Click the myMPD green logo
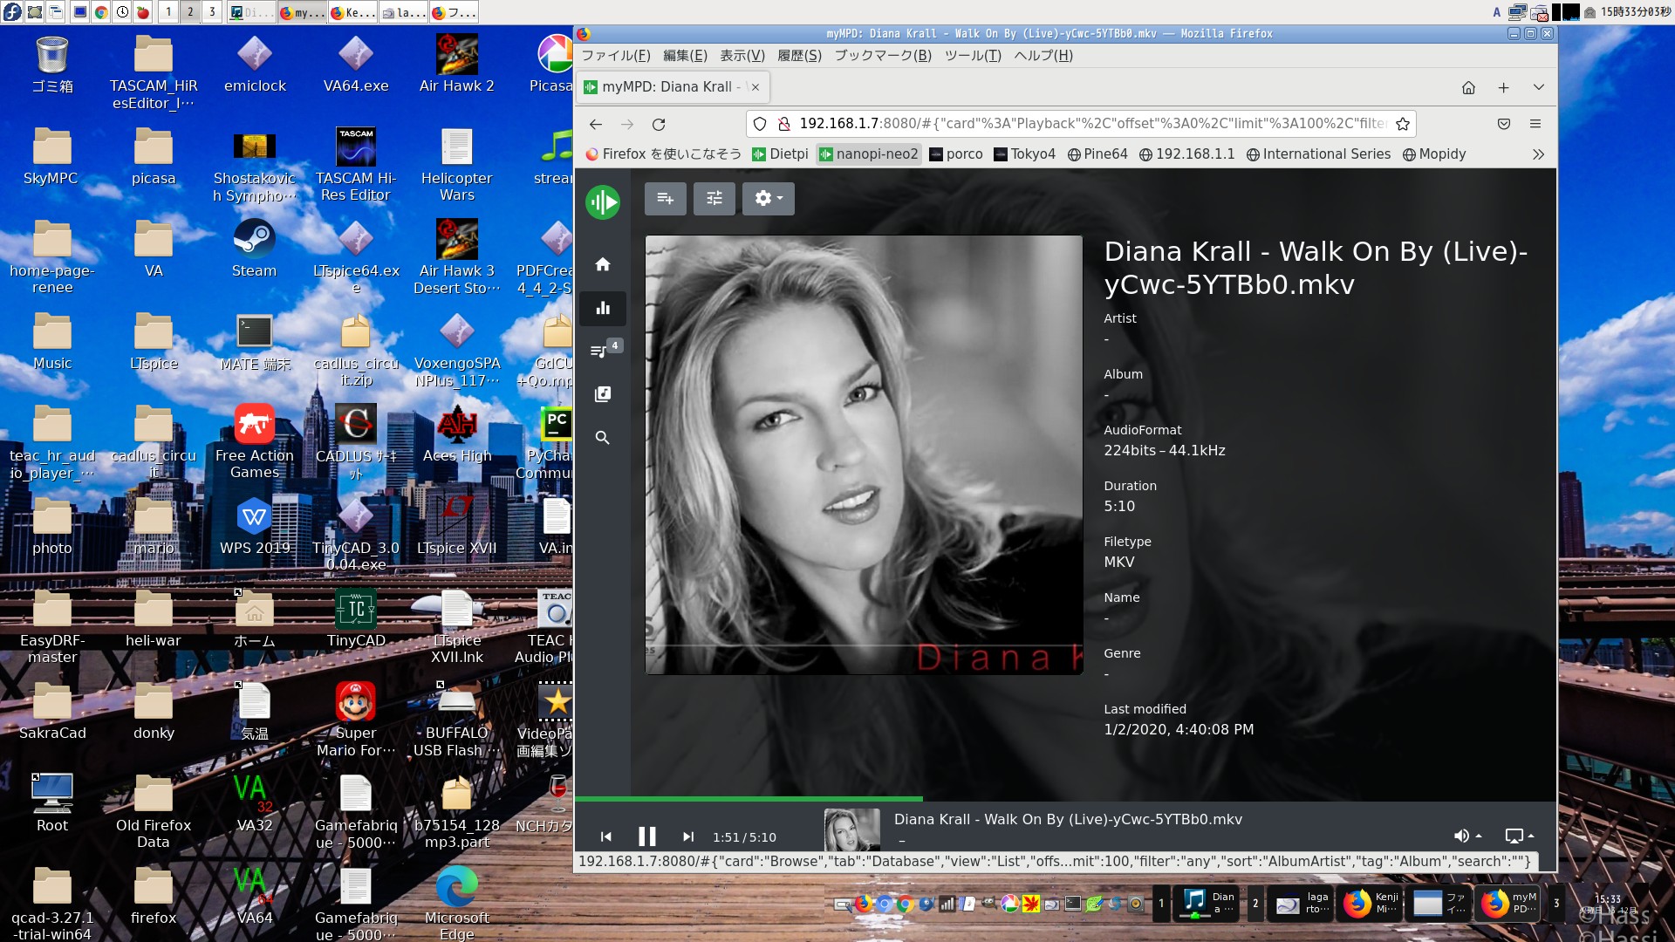1675x942 pixels. 602,202
